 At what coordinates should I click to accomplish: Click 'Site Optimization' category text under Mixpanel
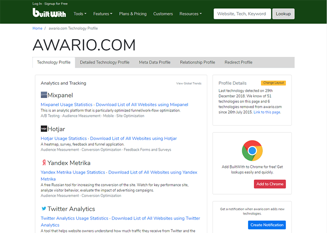pyautogui.click(x=130, y=116)
